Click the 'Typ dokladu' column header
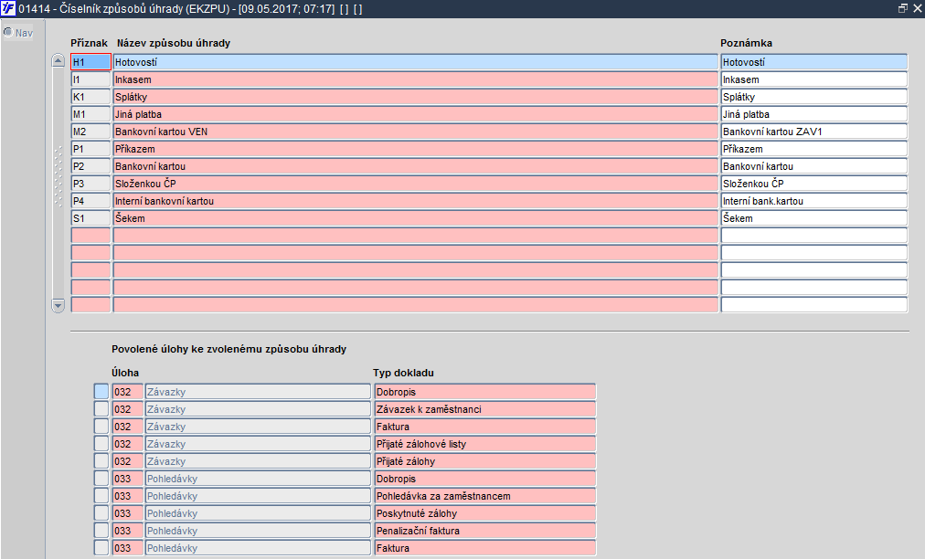 click(x=403, y=373)
